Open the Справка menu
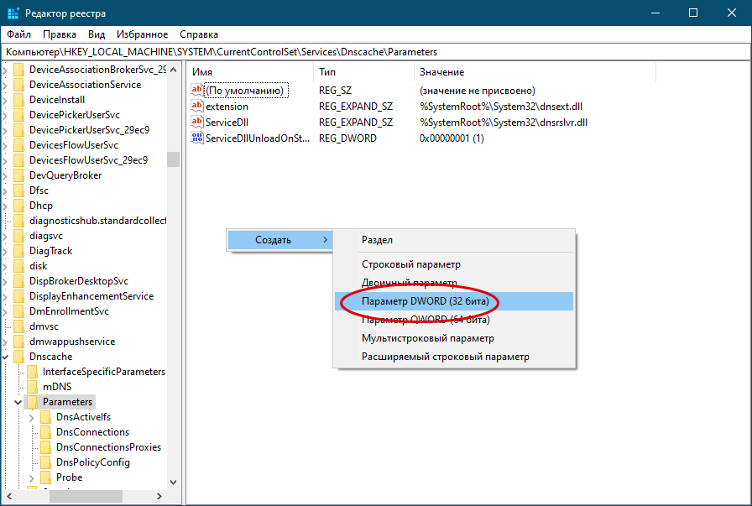The image size is (752, 506). [x=199, y=34]
